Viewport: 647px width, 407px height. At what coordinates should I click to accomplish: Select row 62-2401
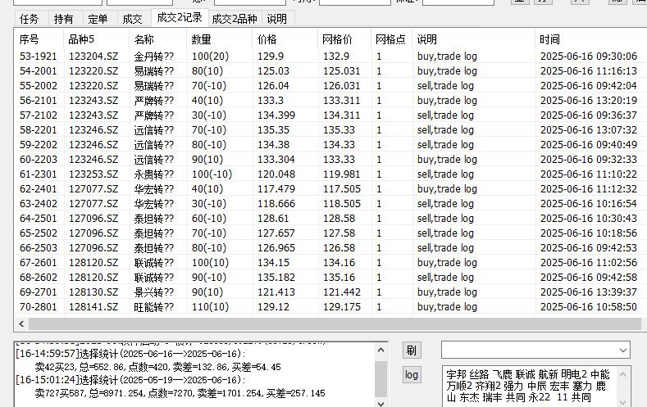(x=330, y=189)
